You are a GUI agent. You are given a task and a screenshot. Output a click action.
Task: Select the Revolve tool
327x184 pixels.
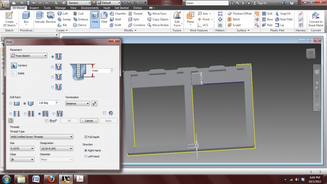[x=51, y=17]
